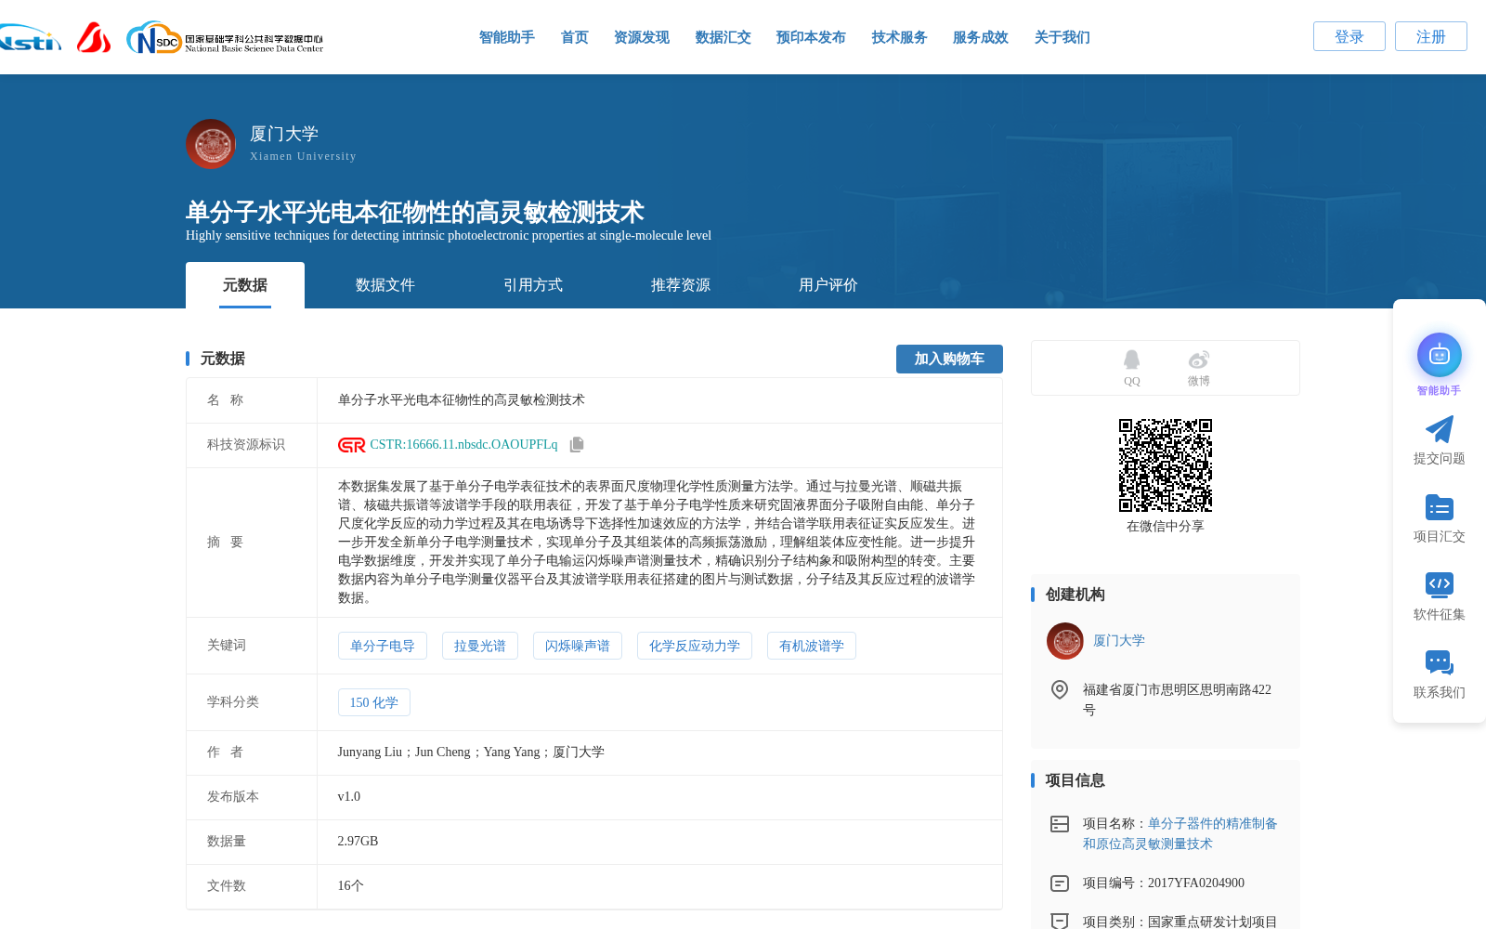Open project link 单分子器件的精准制备
This screenshot has height=929, width=1486.
pos(1180,834)
